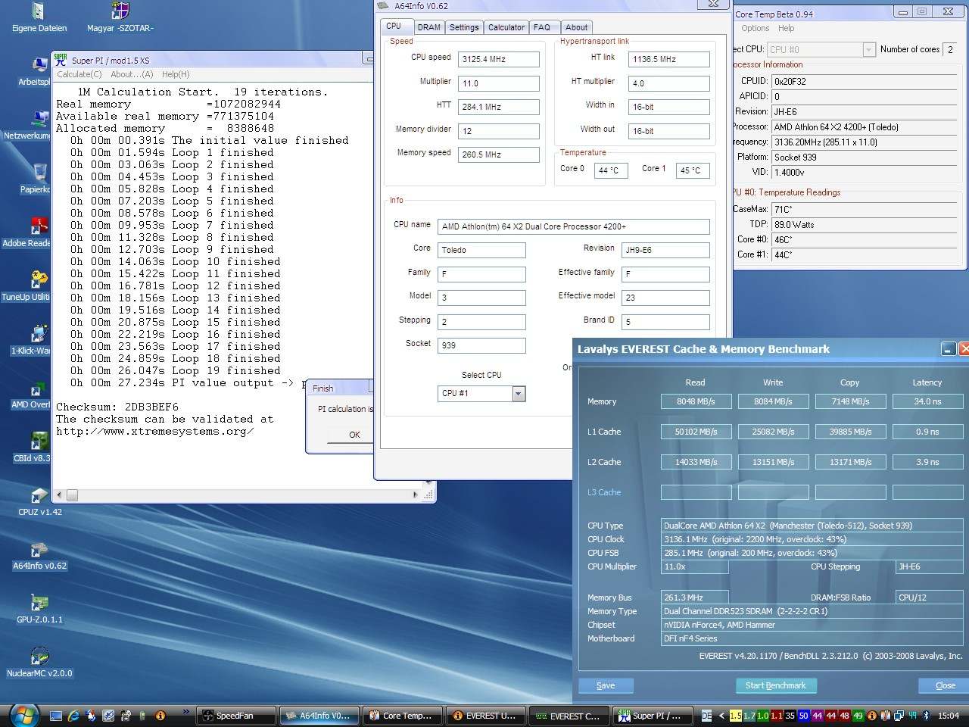Image resolution: width=969 pixels, height=727 pixels.
Task: Click the yellow 1.5 tray temperature icon
Action: (x=736, y=716)
